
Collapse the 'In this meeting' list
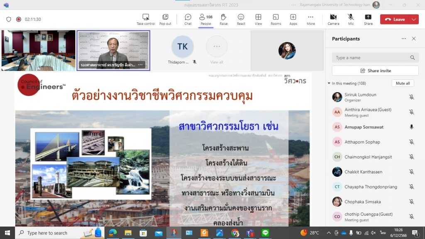(x=329, y=83)
